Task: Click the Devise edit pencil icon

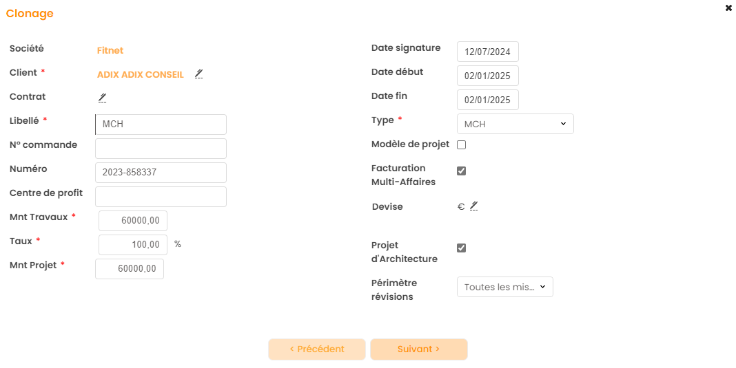Action: (x=473, y=206)
